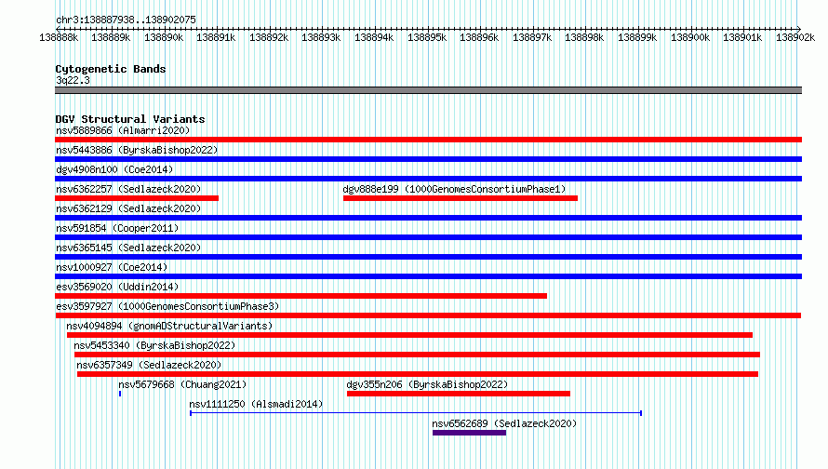Click the thin blue nsv1111250 line

(x=416, y=413)
